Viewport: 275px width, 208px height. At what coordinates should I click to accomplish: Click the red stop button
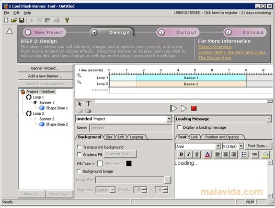pyautogui.click(x=194, y=108)
